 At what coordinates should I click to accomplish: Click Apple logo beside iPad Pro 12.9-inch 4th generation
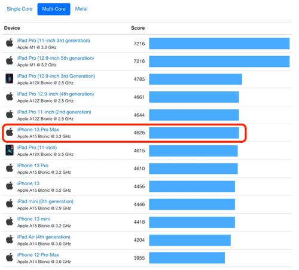(10, 96)
